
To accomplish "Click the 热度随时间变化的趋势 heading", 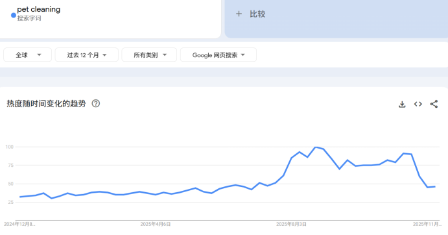I will tap(46, 104).
